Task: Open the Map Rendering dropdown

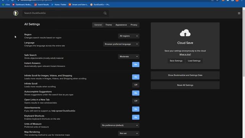Action: point(129,133)
